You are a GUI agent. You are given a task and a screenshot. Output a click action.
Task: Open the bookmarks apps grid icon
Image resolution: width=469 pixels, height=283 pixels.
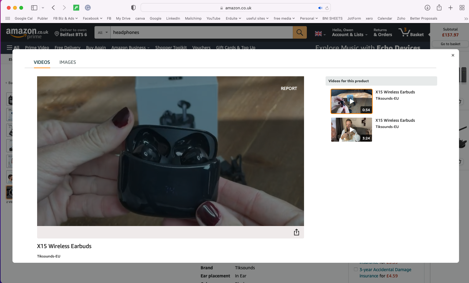(8, 18)
